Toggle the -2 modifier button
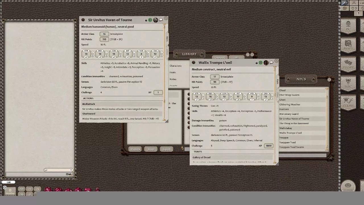The height and width of the screenshot is (205, 364). tap(30, 194)
